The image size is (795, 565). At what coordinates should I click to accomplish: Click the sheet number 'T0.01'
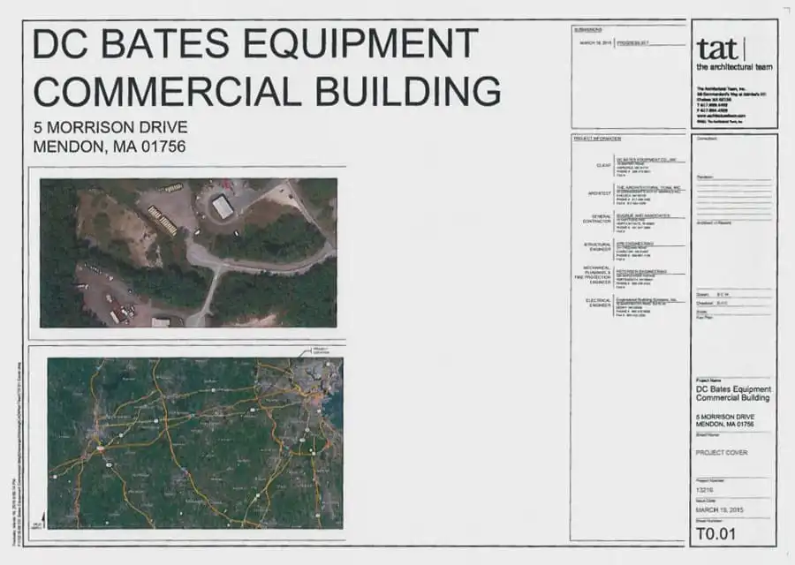click(x=715, y=533)
